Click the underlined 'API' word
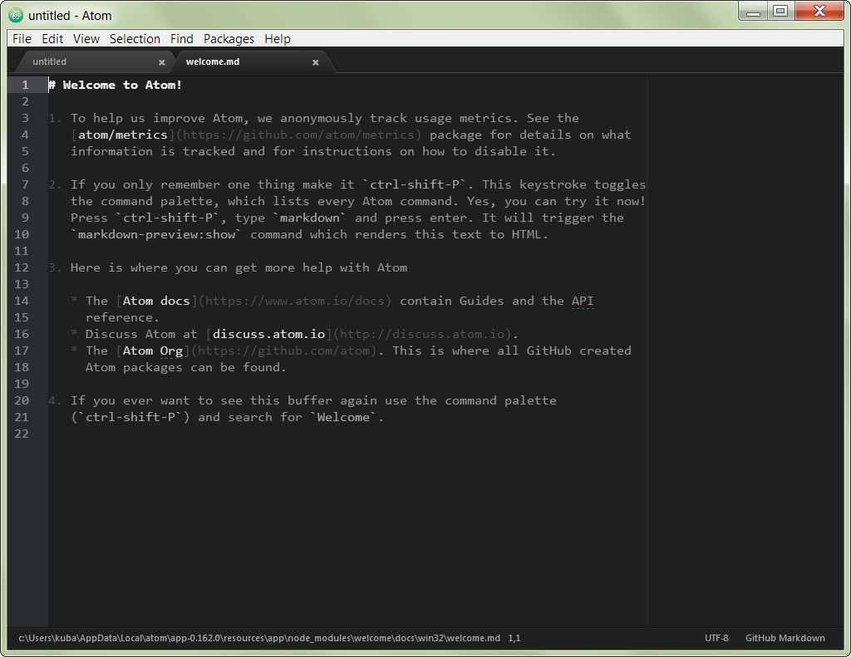This screenshot has height=657, width=851. click(x=583, y=301)
